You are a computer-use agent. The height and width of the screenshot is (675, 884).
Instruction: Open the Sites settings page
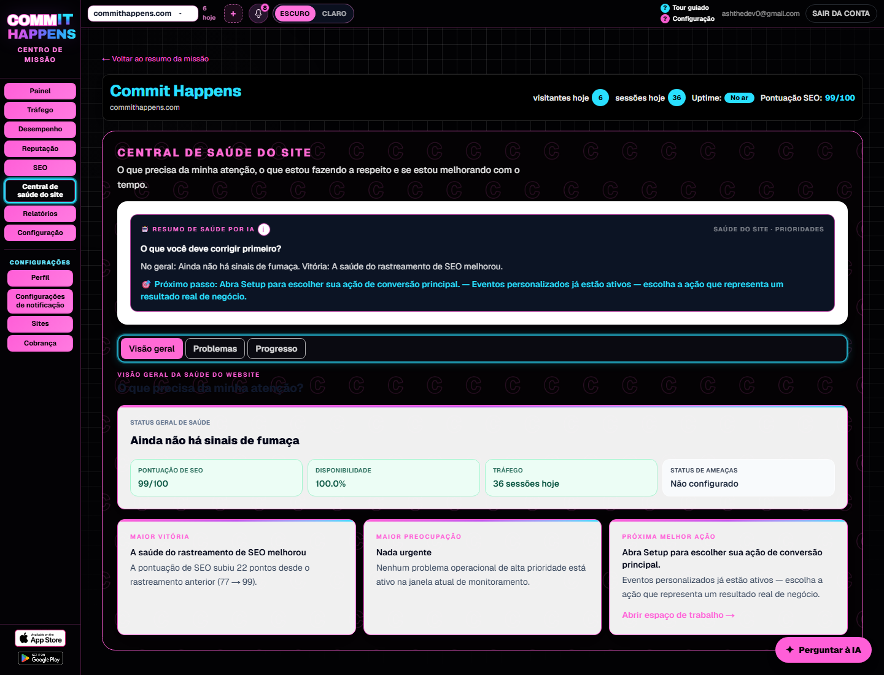click(40, 323)
